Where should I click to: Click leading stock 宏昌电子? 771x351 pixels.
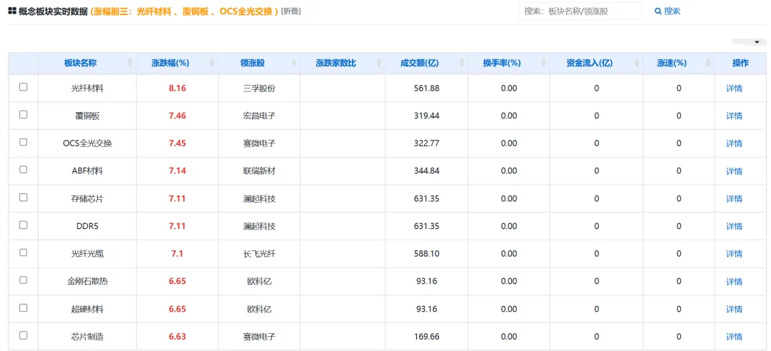coord(259,116)
